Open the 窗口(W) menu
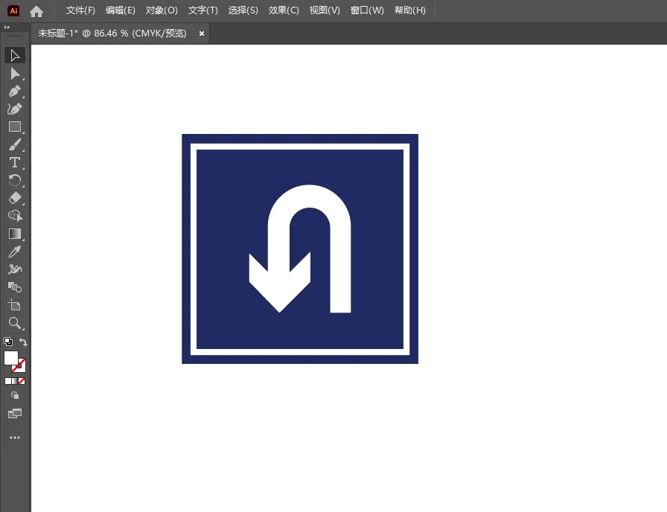The image size is (667, 512). (x=367, y=10)
